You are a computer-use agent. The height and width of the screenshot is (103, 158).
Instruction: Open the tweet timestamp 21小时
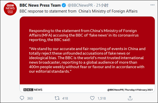[102, 5]
